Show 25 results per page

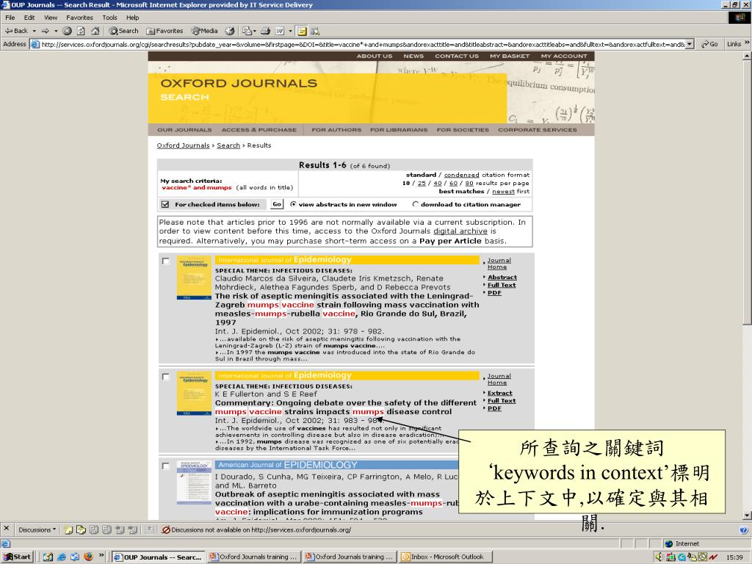[x=422, y=183]
